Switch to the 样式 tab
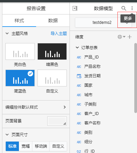 [19, 21]
